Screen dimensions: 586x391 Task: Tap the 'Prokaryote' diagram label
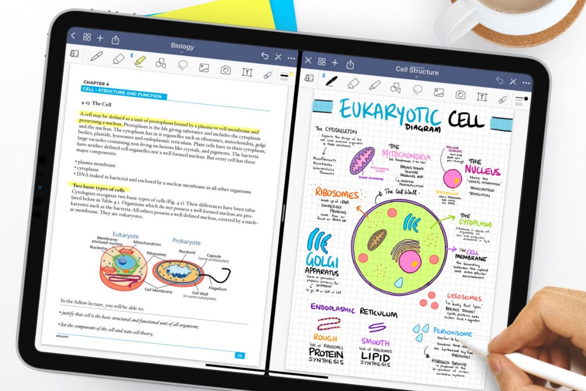pos(186,241)
